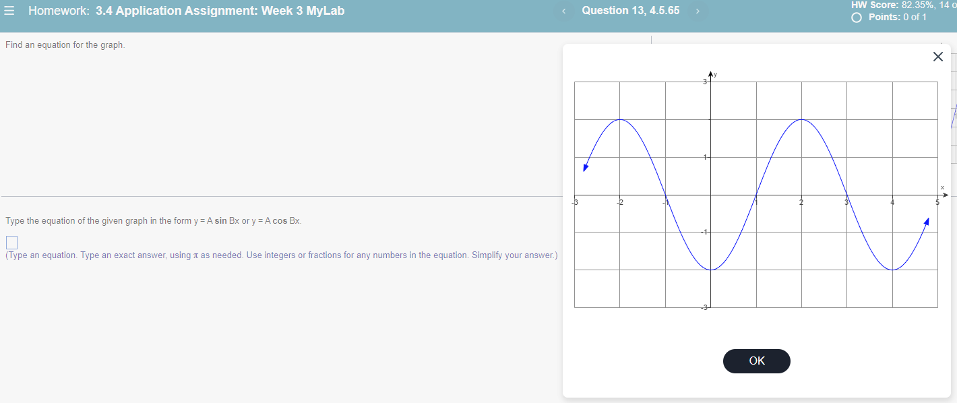Click the origin of the graph grid
This screenshot has width=957, height=403.
710,195
